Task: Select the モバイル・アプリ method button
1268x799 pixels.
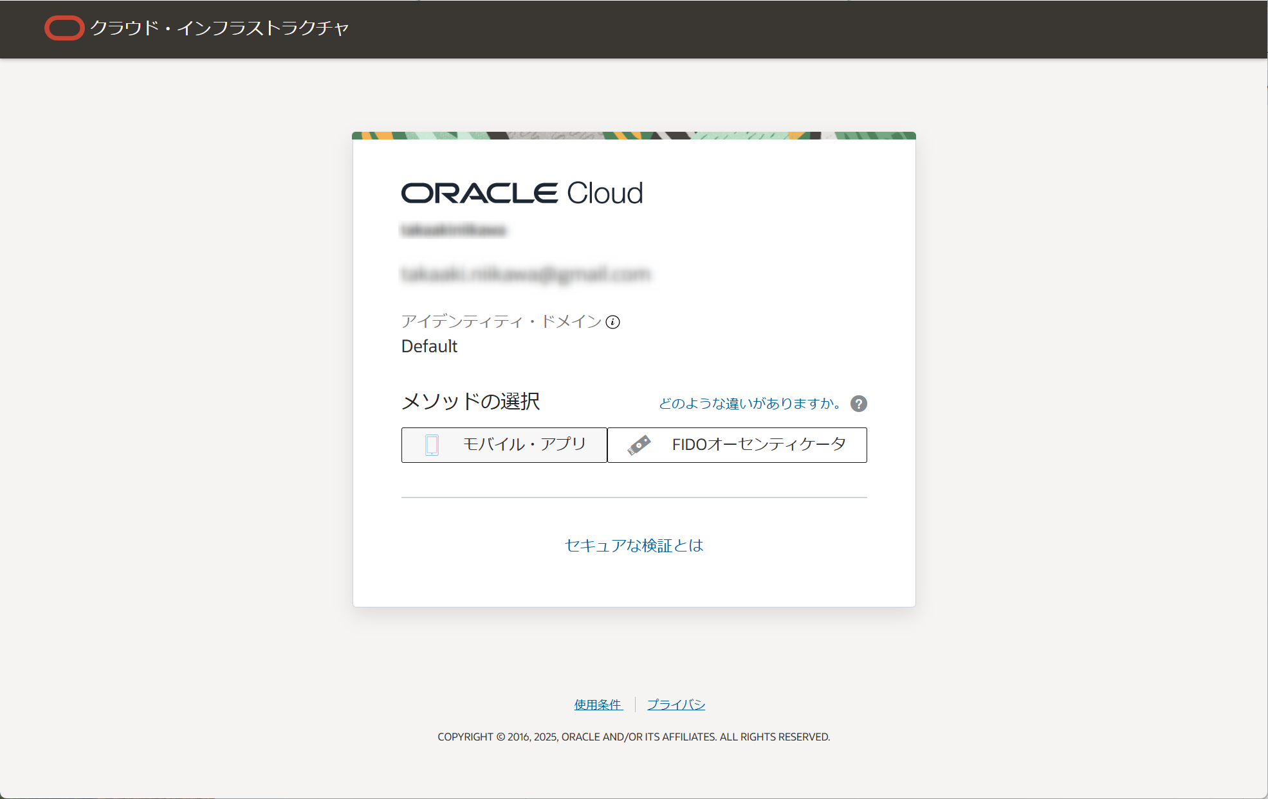Action: pyautogui.click(x=504, y=445)
